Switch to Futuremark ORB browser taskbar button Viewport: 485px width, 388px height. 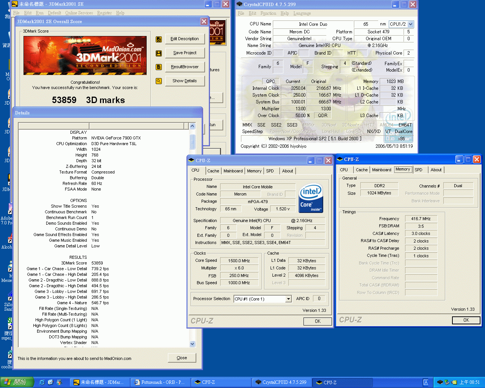pos(161,382)
